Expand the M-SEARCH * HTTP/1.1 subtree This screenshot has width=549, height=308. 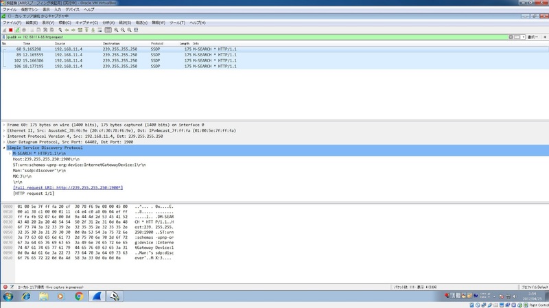tap(10, 154)
